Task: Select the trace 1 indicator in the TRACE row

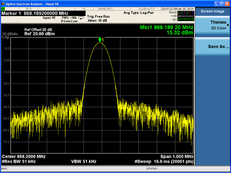Action: pyautogui.click(x=179, y=13)
